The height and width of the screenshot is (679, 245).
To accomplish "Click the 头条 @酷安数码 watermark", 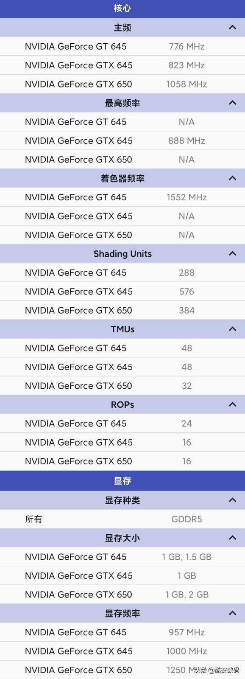I will [x=217, y=671].
